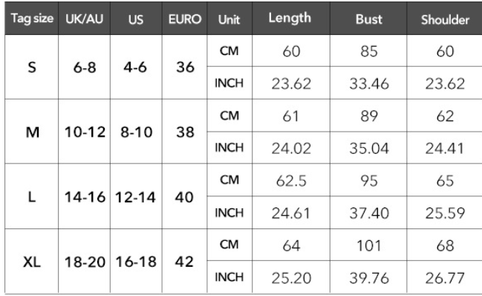
Task: Click the EURO column header
Action: pos(185,19)
